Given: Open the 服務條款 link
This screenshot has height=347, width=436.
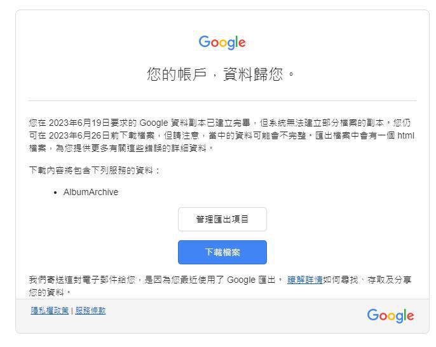Looking at the screenshot, I should tap(90, 310).
